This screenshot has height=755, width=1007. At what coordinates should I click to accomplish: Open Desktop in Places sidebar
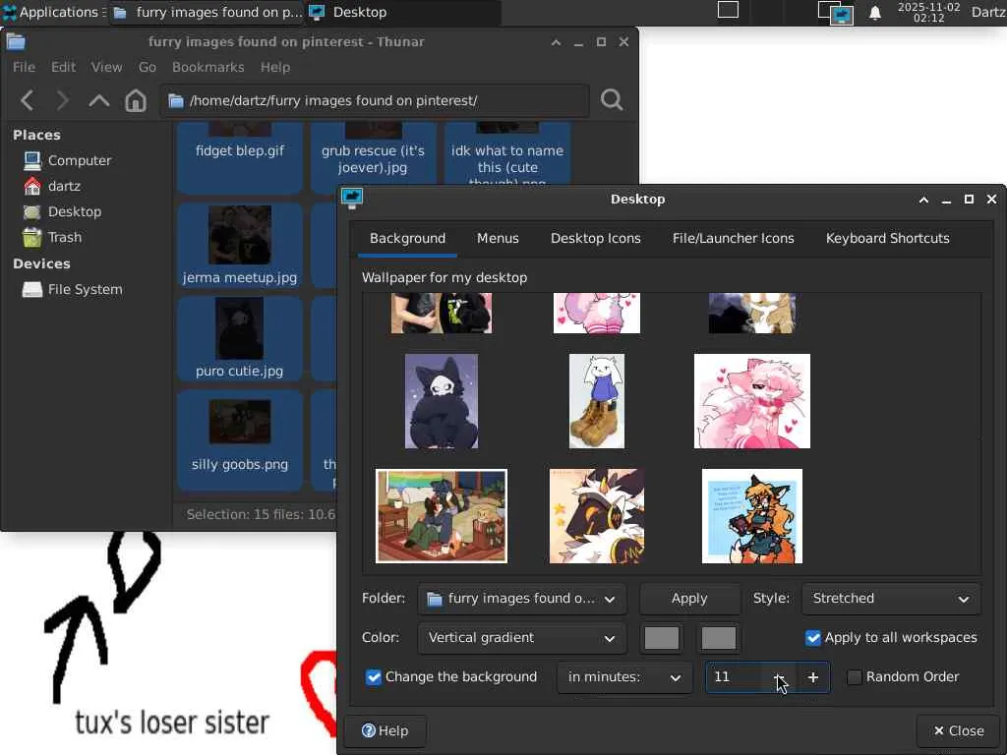[62, 211]
